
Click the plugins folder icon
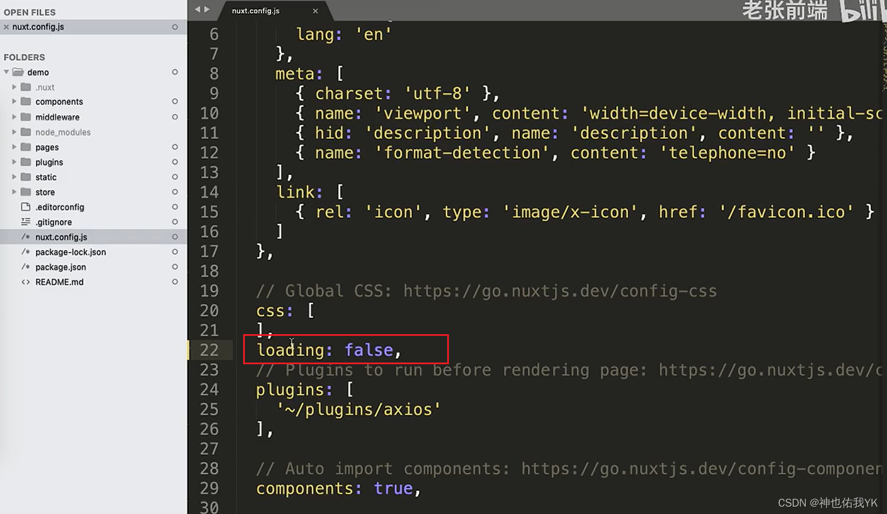point(26,162)
